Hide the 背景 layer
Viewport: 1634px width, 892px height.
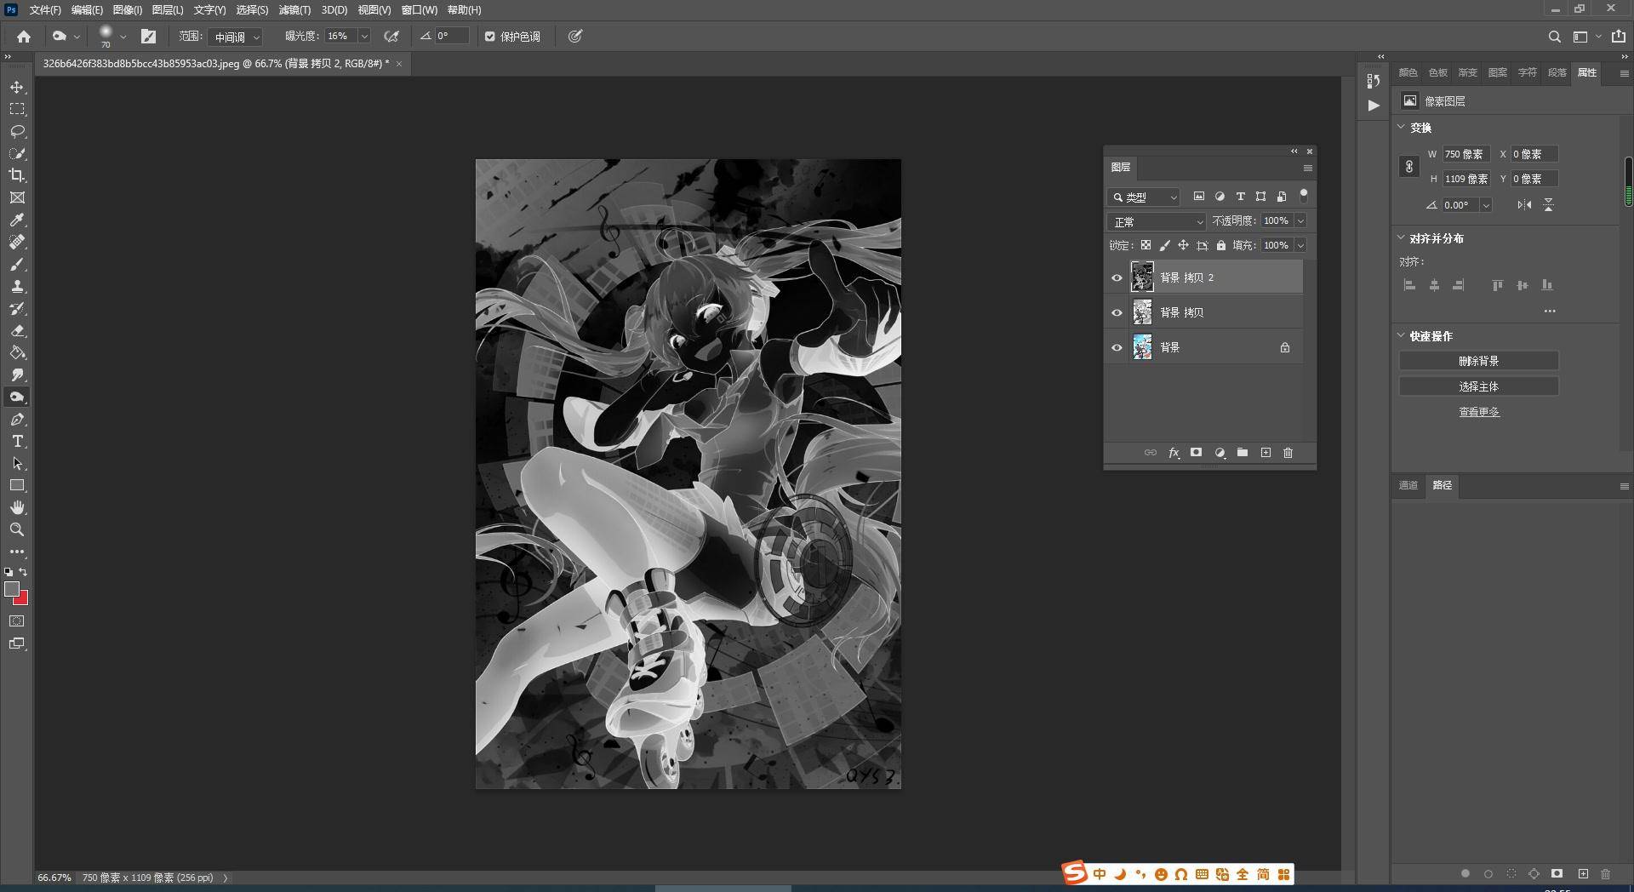(x=1117, y=347)
